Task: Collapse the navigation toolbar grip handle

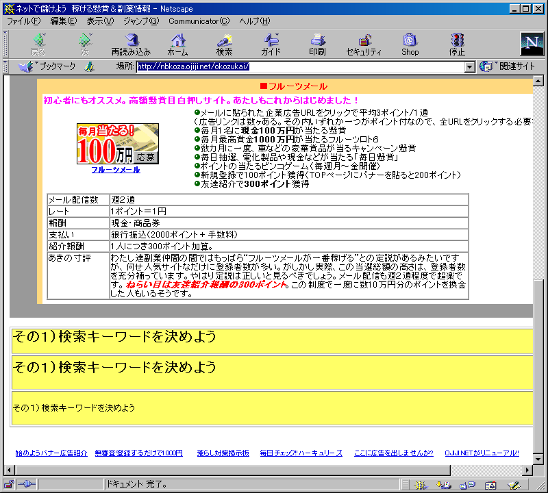Action: (x=5, y=44)
